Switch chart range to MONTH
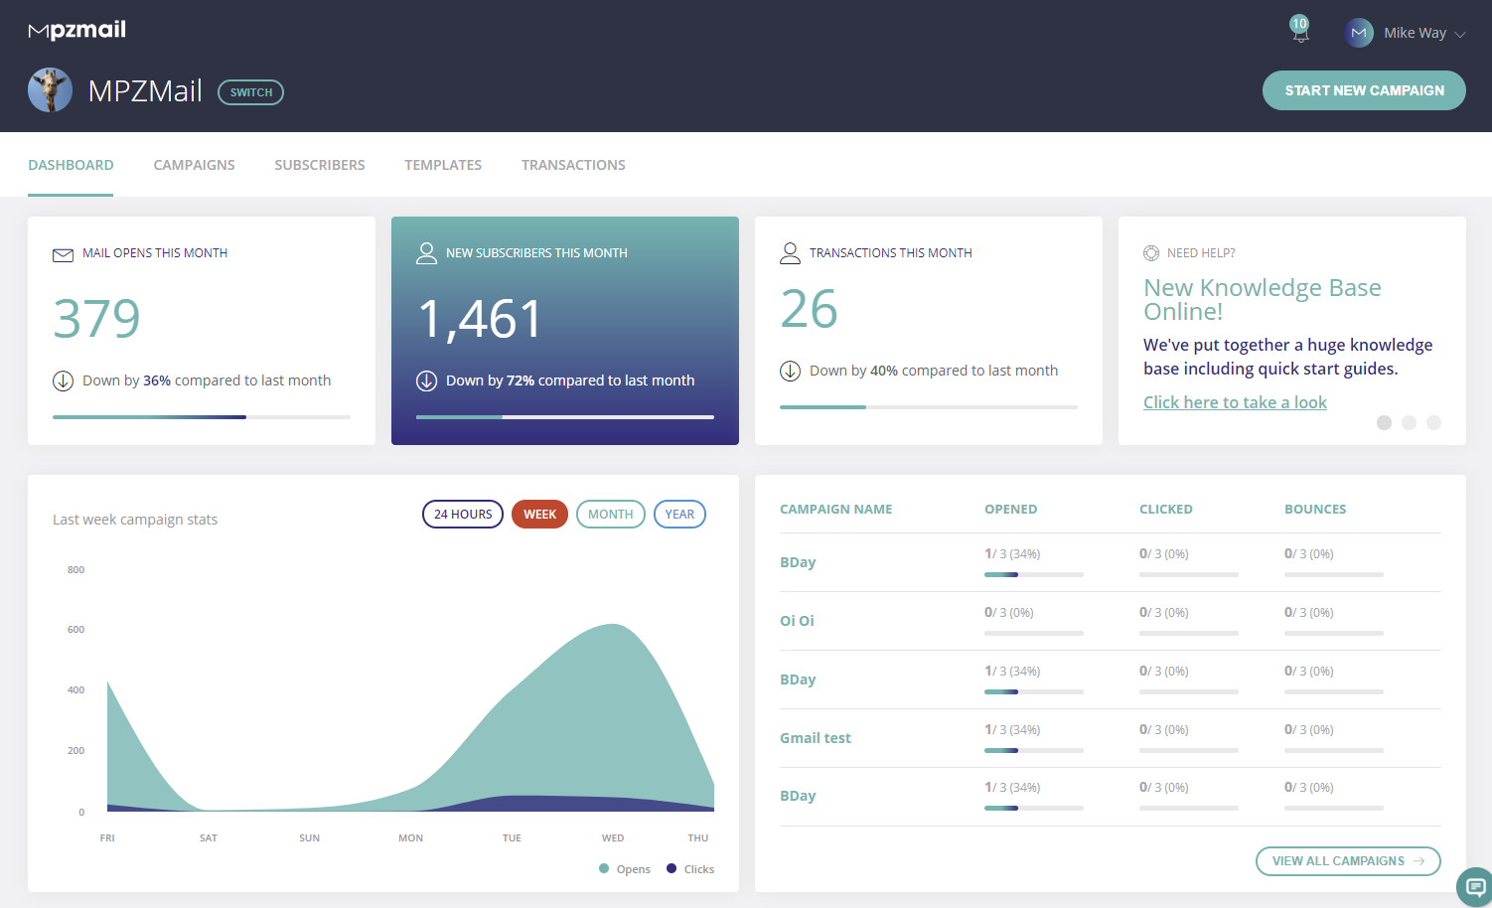 click(x=610, y=515)
